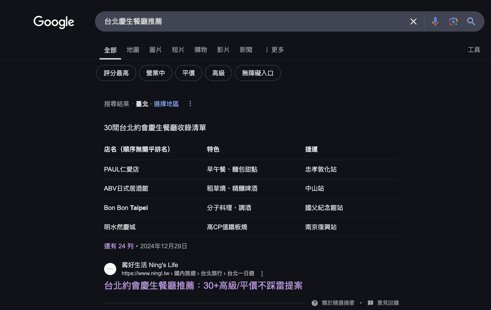Switch to the 地圖 tab
The width and height of the screenshot is (491, 310).
point(133,50)
